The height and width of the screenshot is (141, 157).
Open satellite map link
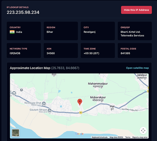coord(137,68)
